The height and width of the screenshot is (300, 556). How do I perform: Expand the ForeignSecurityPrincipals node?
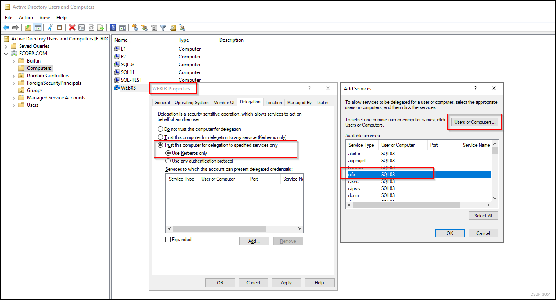pos(13,83)
